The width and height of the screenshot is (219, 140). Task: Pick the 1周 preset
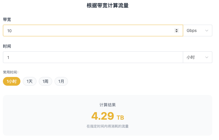(45, 81)
